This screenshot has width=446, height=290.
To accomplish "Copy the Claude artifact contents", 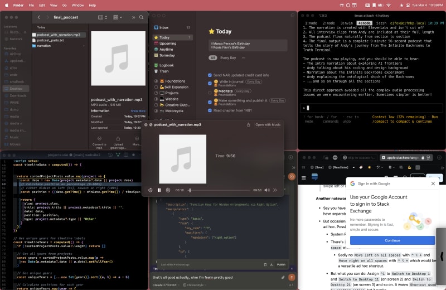I will pyautogui.click(x=265, y=265).
